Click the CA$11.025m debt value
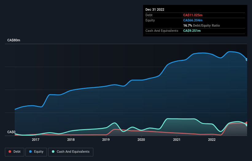Screen dimensions: 252x161 pyautogui.click(x=193, y=15)
